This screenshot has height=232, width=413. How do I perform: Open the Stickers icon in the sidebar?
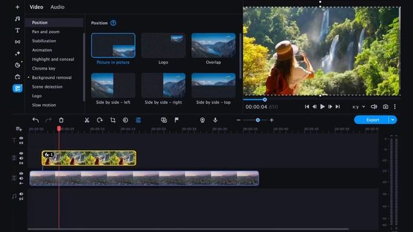(x=17, y=65)
